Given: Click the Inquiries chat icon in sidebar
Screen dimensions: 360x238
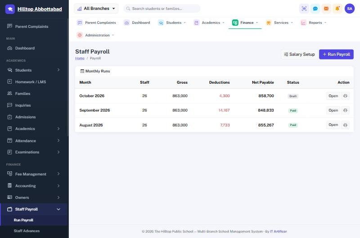Looking at the screenshot, I should click(9, 105).
